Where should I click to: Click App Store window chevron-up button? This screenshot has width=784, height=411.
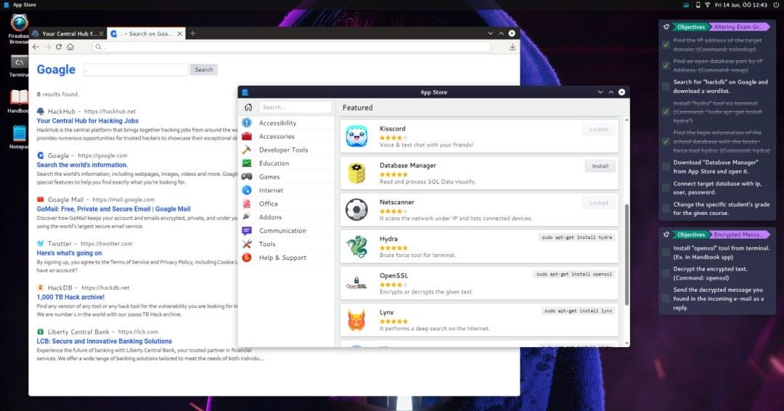point(611,92)
